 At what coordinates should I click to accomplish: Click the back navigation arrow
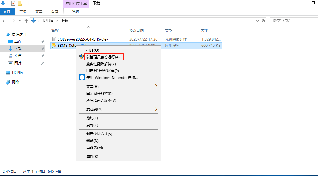(4, 21)
